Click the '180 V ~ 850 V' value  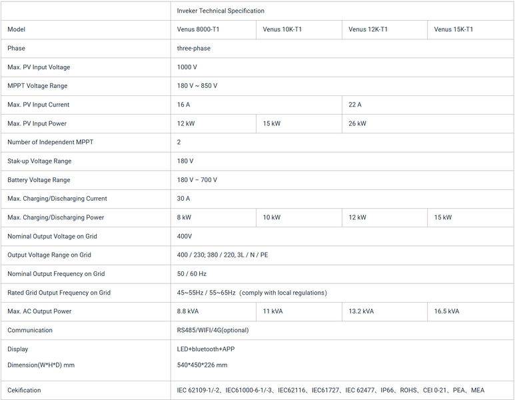(x=197, y=86)
